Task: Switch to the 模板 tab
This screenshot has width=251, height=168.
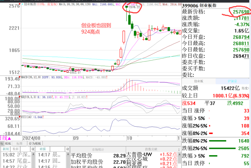Action: pyautogui.click(x=8, y=143)
